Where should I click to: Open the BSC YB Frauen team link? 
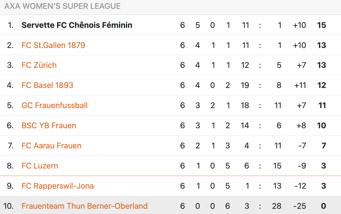49,125
